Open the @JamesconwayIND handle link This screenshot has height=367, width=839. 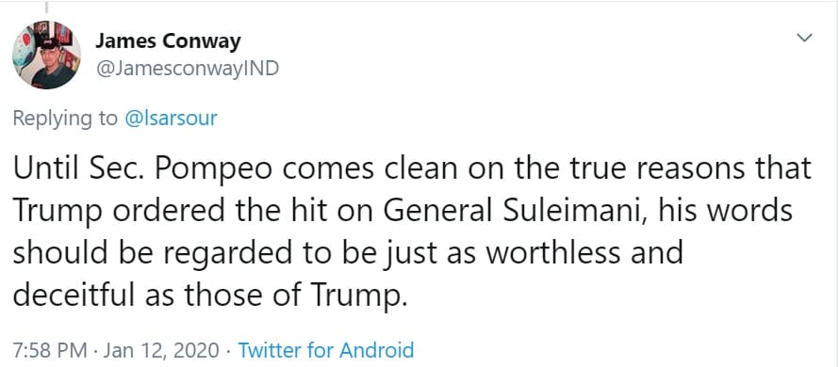(187, 69)
